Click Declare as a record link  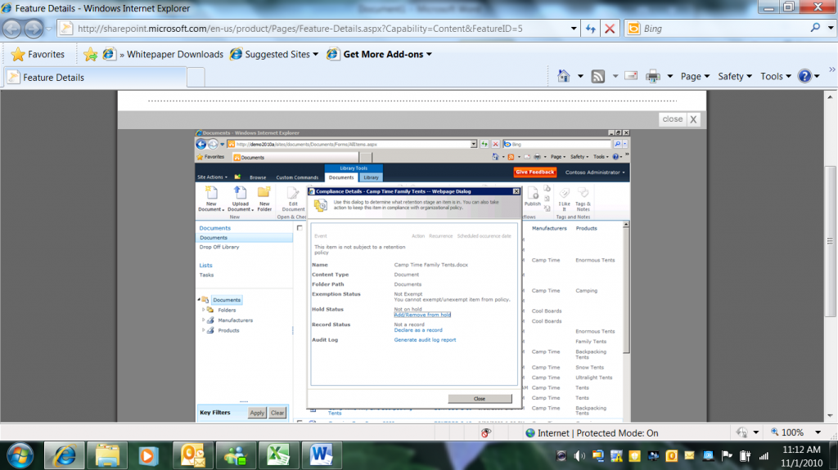(x=418, y=330)
